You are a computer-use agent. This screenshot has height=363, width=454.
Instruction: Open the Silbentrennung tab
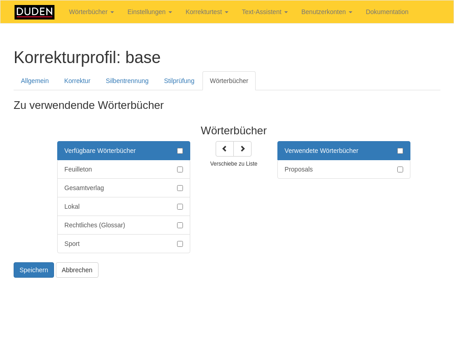tap(127, 81)
